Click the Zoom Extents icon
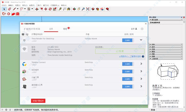This screenshot has width=186, height=112. [88, 9]
